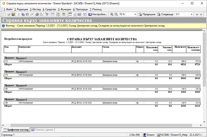This screenshot has height=137, width=207.
Task: Click the filter edit funnel icon
Action: coord(47,14)
